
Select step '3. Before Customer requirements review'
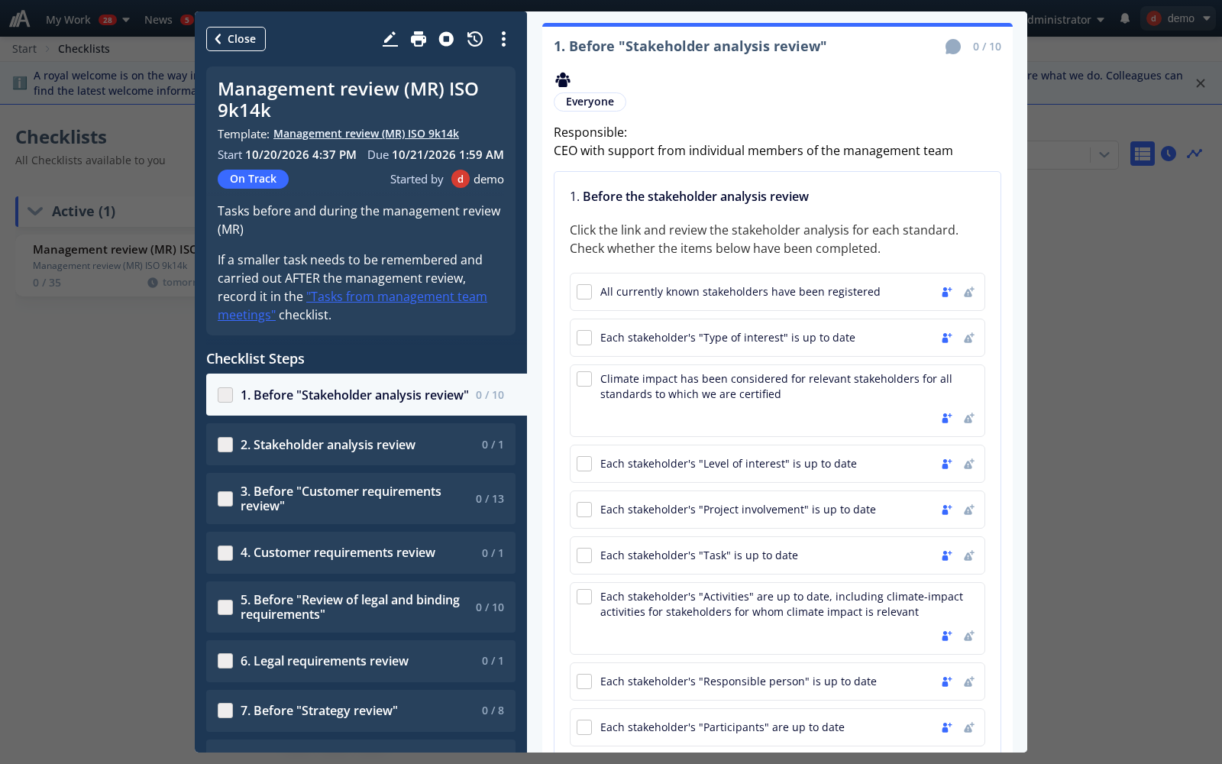click(360, 499)
